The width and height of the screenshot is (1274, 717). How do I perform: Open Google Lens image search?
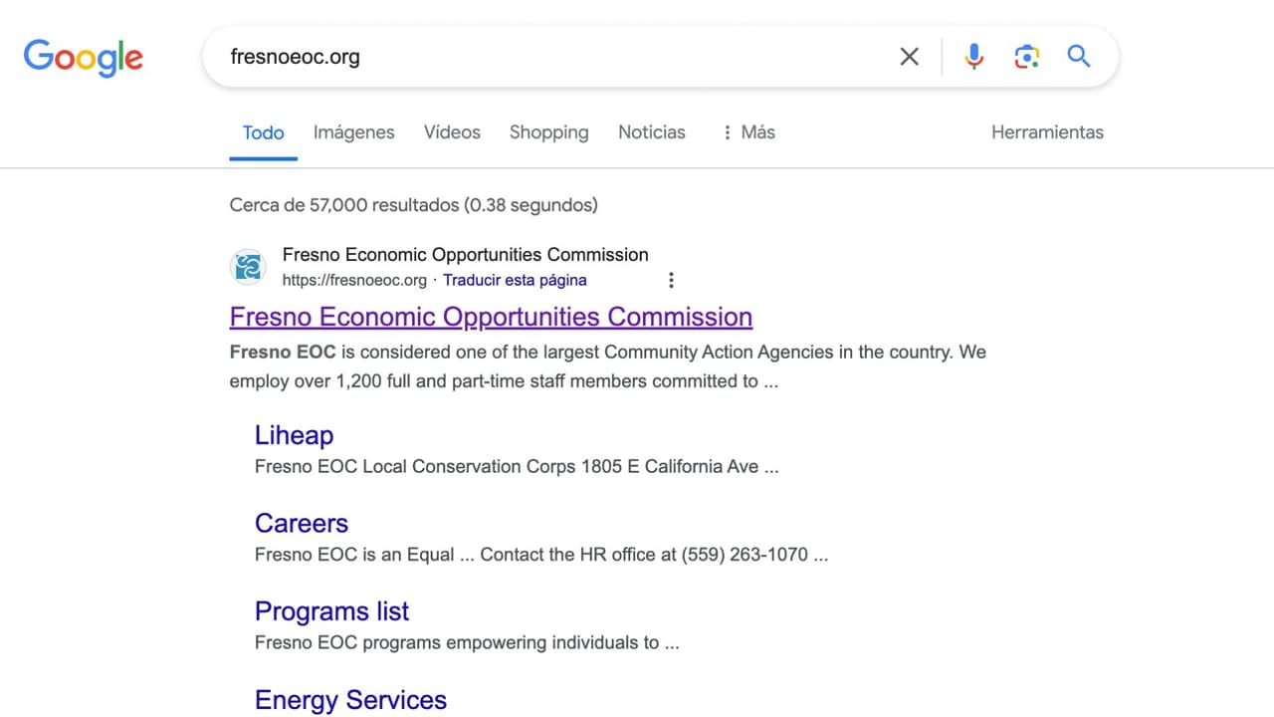click(1026, 57)
